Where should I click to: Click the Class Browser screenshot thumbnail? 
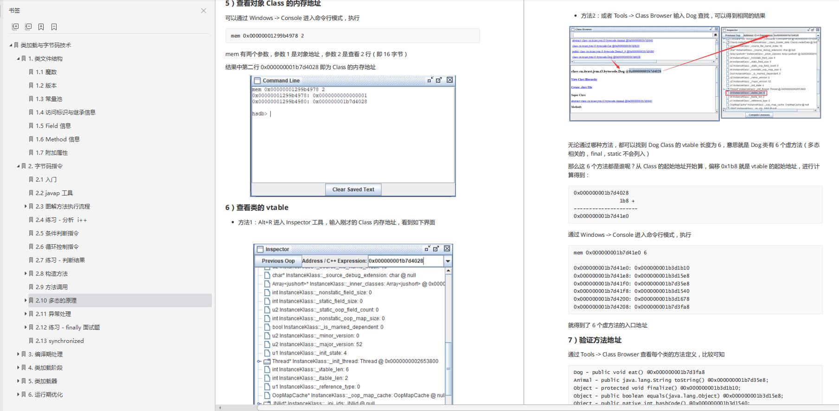point(645,74)
